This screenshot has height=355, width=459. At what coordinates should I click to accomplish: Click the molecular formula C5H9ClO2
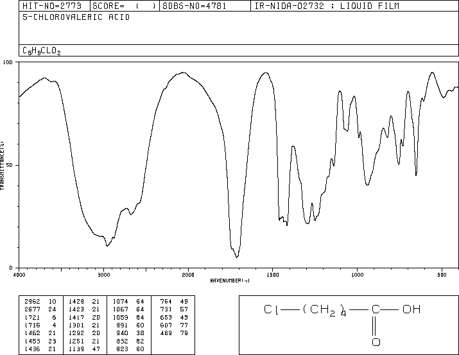tap(42, 51)
